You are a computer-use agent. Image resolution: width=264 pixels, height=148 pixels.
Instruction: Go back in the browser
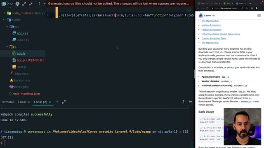(198, 8)
